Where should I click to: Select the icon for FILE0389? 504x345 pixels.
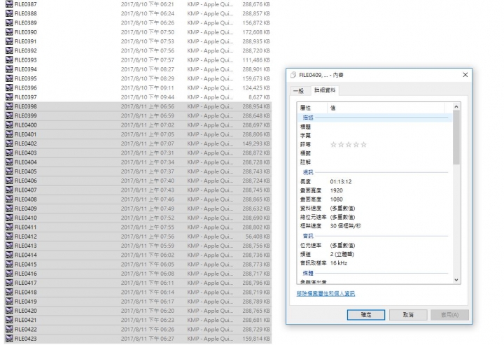[x=9, y=23]
